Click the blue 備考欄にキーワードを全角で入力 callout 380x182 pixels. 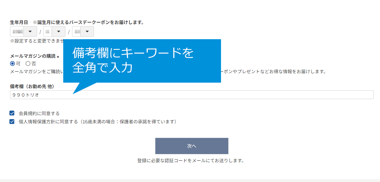click(142, 61)
